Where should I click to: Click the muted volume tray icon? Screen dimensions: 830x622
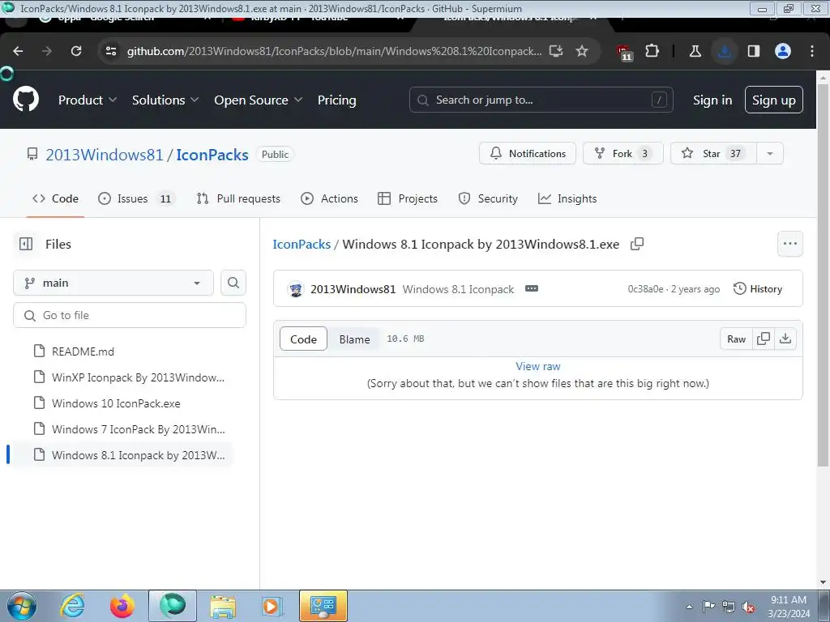748,607
